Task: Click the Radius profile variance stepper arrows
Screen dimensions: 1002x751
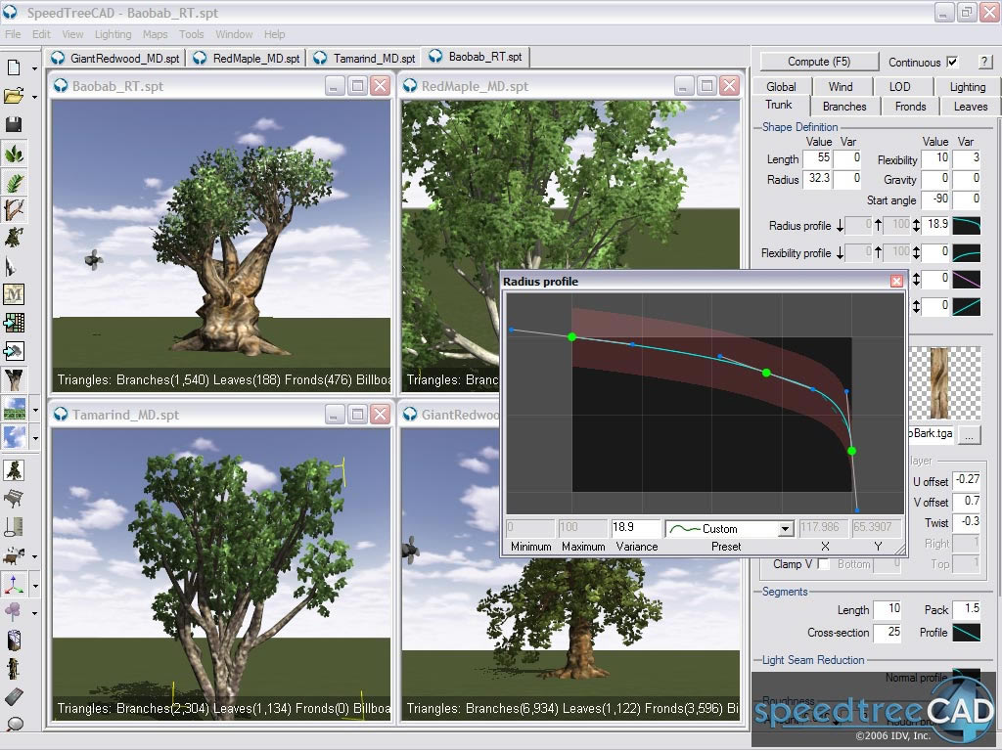Action: tap(916, 225)
